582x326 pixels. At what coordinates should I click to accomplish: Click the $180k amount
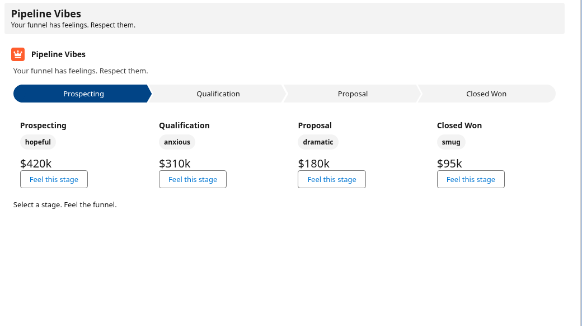pyautogui.click(x=313, y=164)
